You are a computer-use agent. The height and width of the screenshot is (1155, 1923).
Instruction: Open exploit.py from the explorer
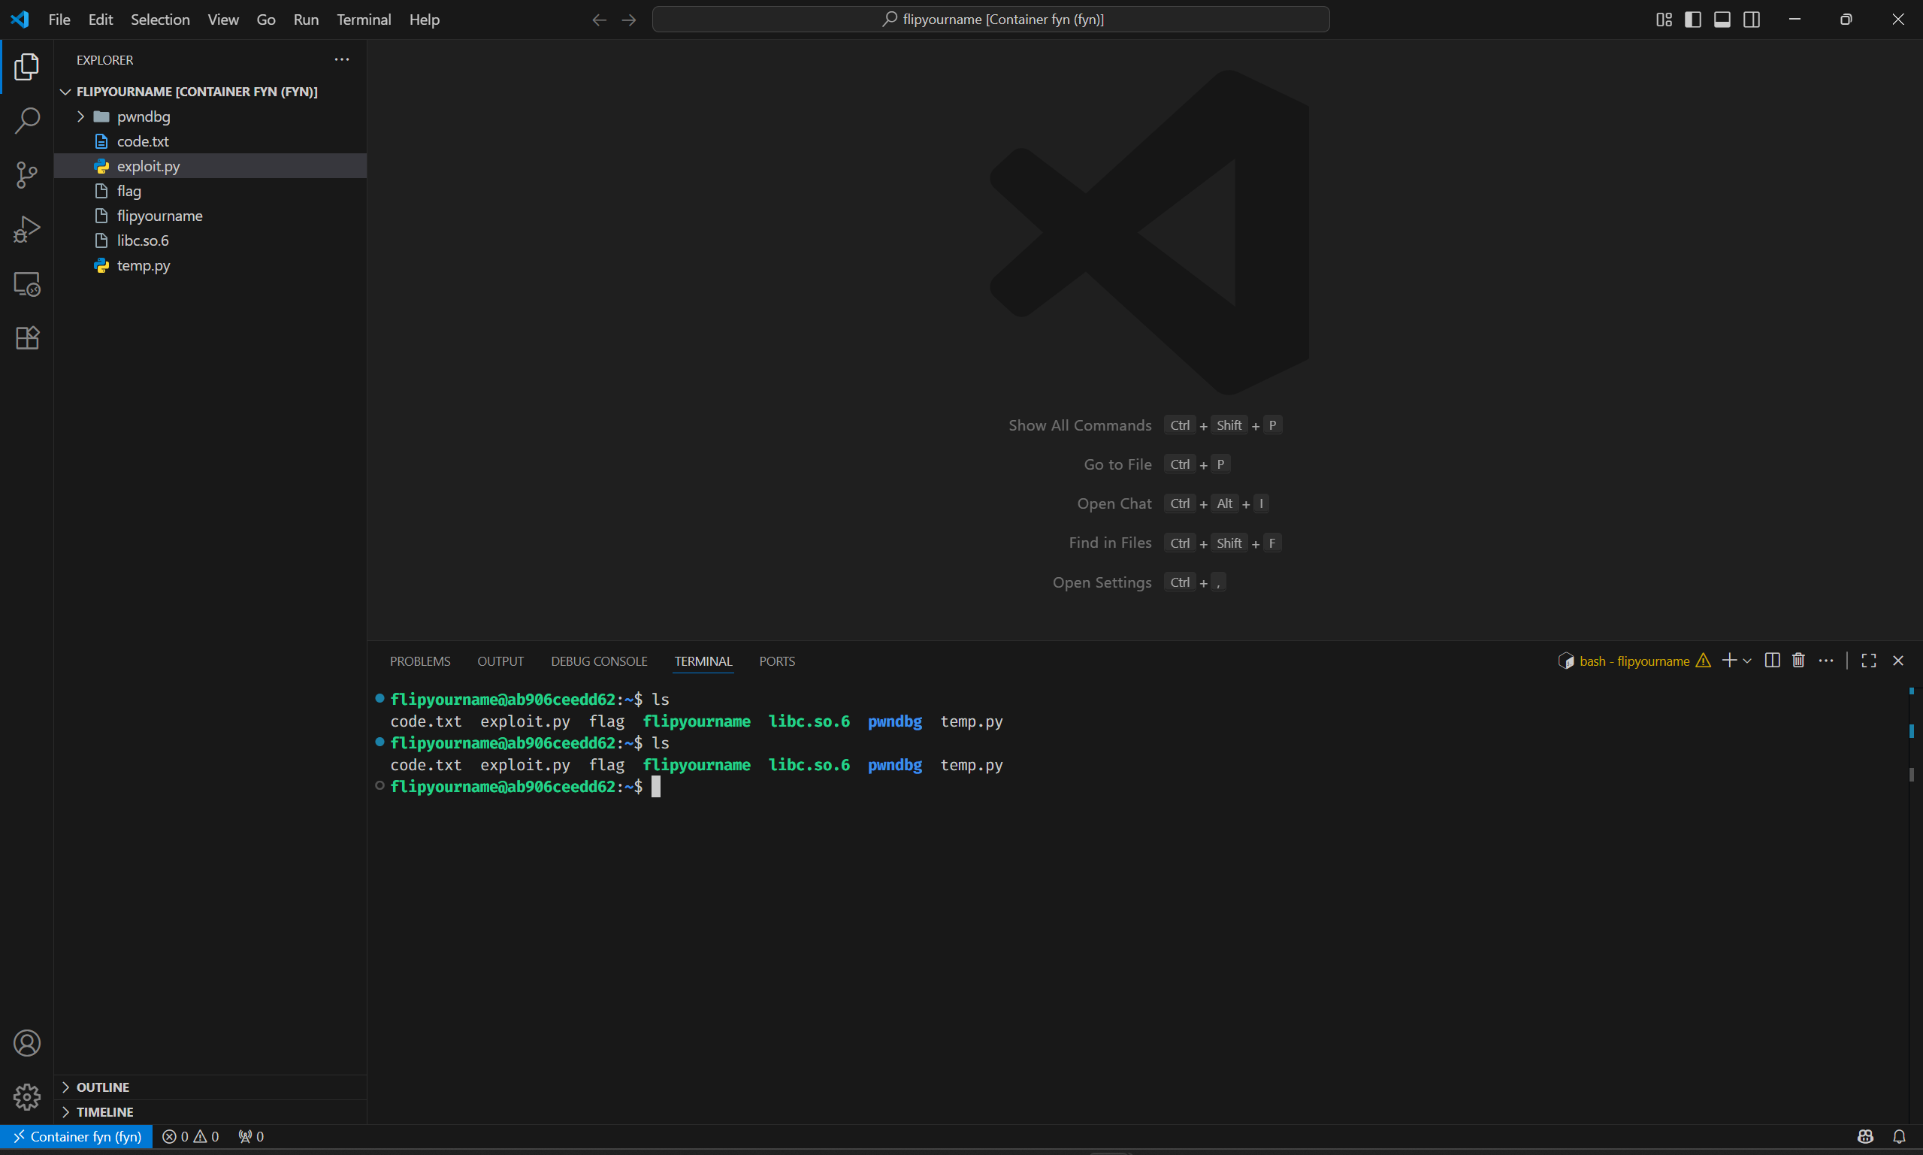(x=148, y=167)
